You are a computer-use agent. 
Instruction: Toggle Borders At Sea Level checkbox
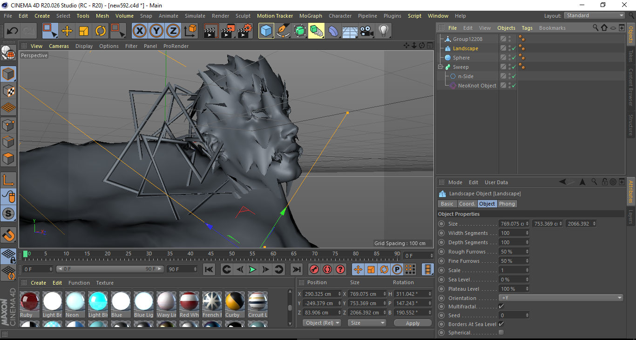point(501,324)
